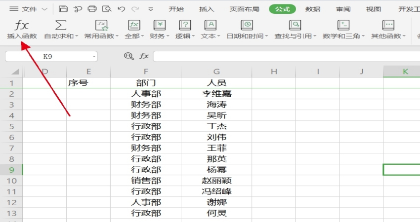Open the Logical (逻辑) functions icon
This screenshot has height=222, width=420.
pyautogui.click(x=185, y=25)
